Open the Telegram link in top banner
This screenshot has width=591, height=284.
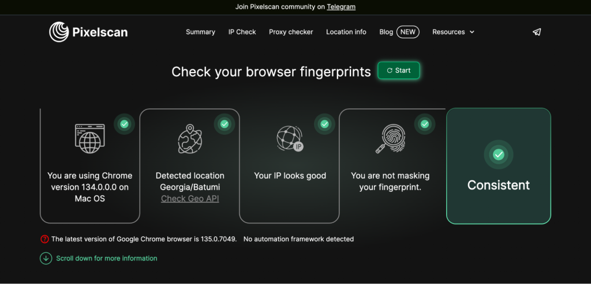coord(341,7)
